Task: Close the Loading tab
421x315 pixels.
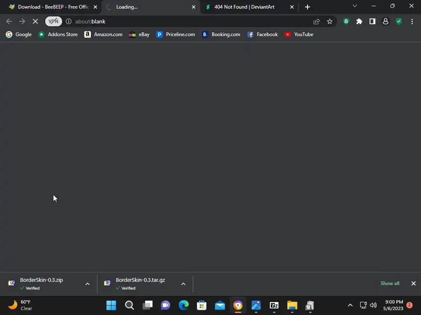Action: 194,7
